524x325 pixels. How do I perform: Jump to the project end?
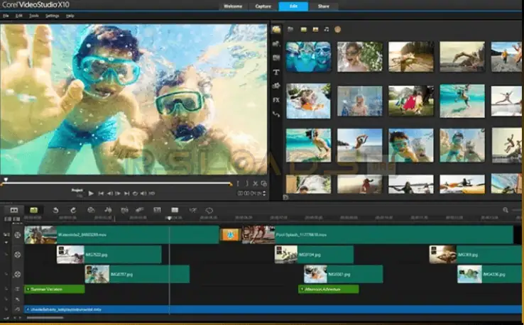click(126, 194)
